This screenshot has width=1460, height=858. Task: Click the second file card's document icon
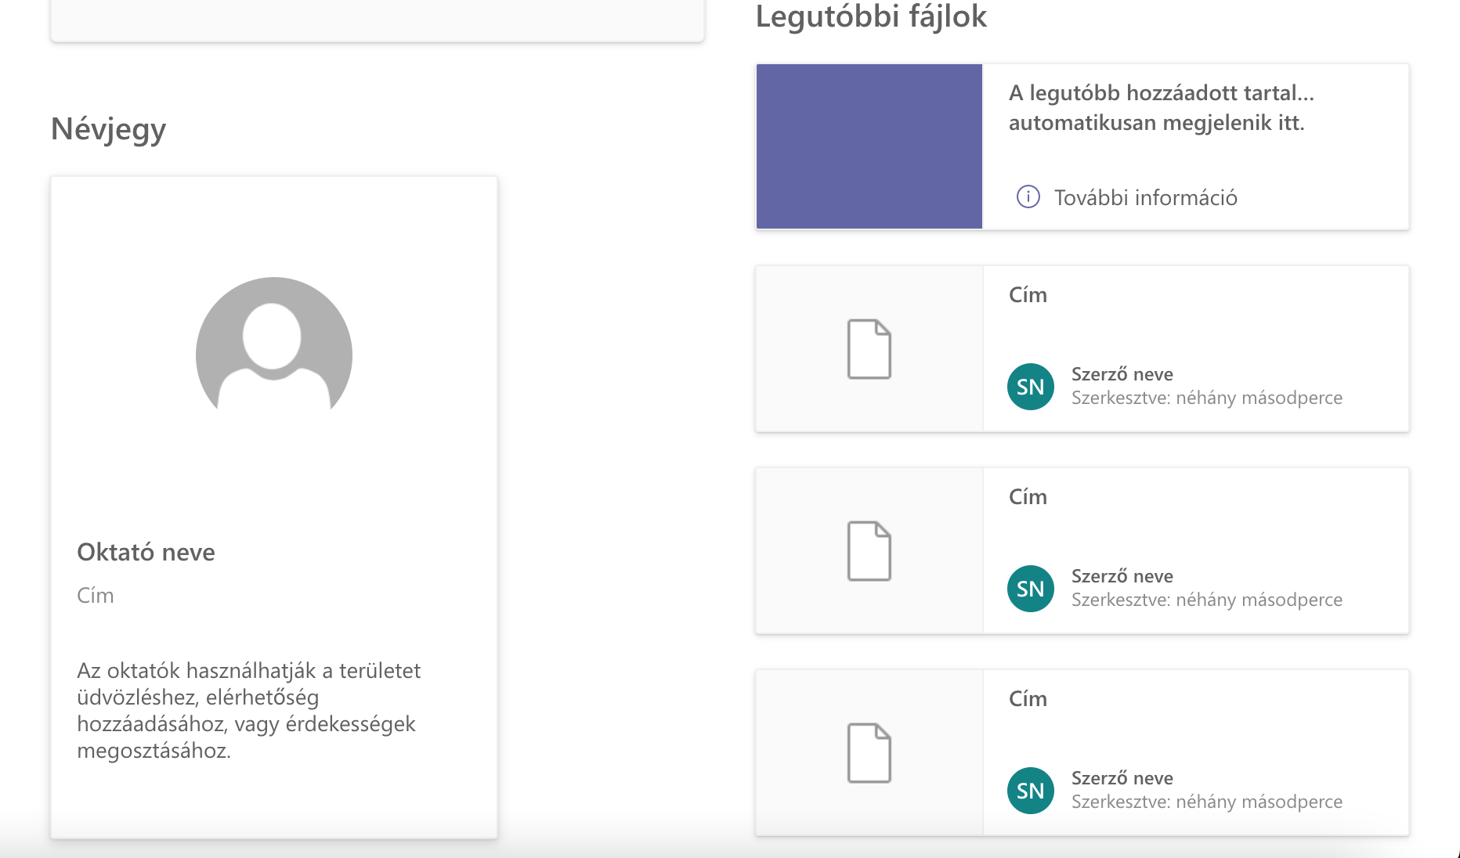pos(869,551)
